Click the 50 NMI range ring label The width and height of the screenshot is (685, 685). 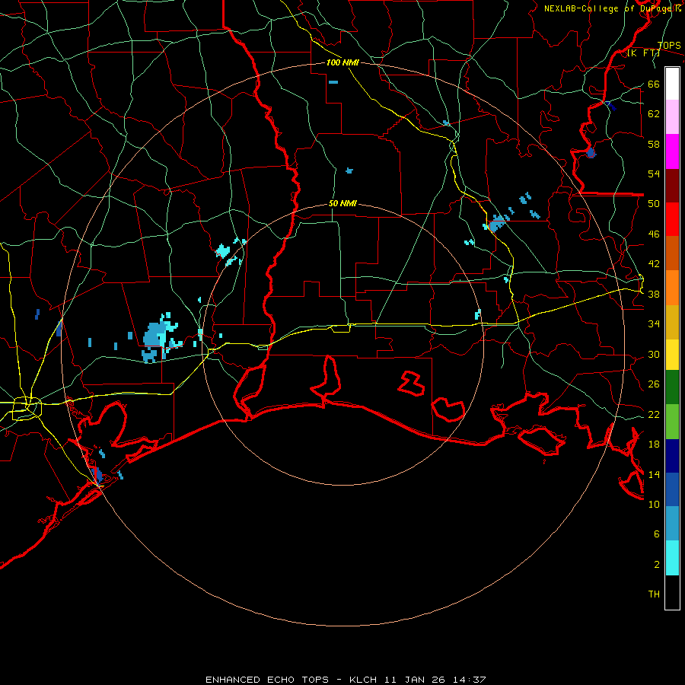(342, 203)
